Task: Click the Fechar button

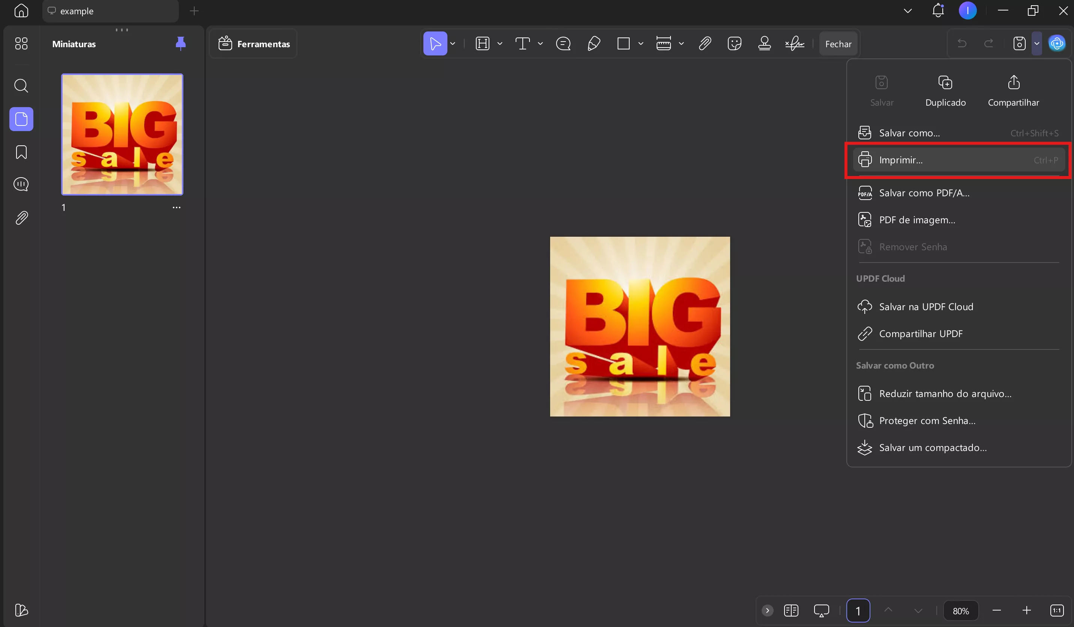Action: [x=838, y=44]
